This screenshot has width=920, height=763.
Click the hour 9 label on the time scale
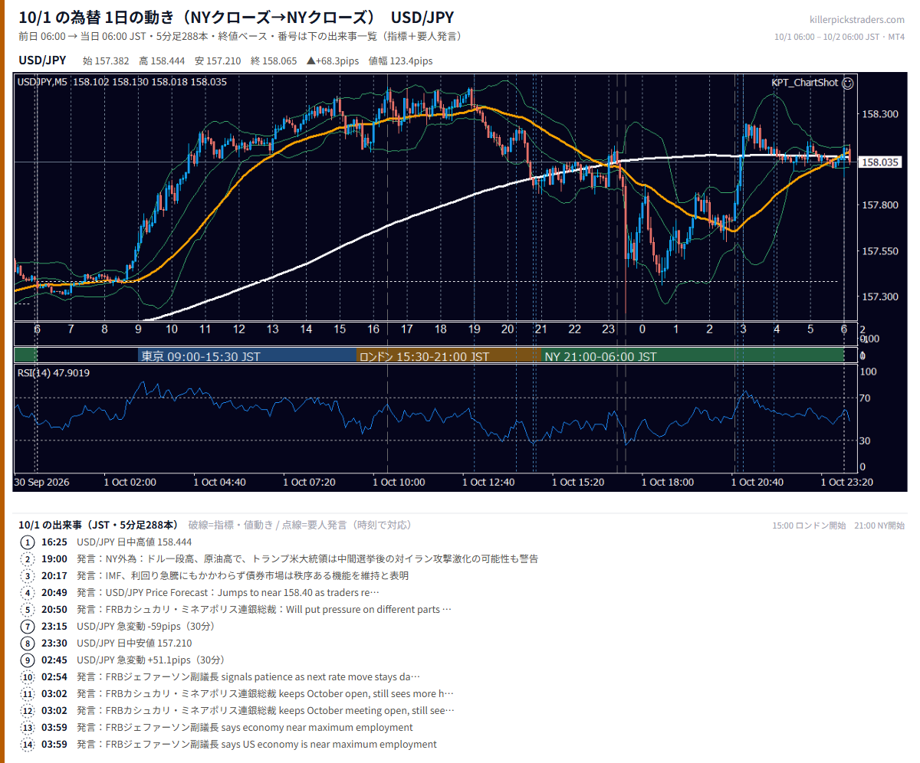coord(138,329)
